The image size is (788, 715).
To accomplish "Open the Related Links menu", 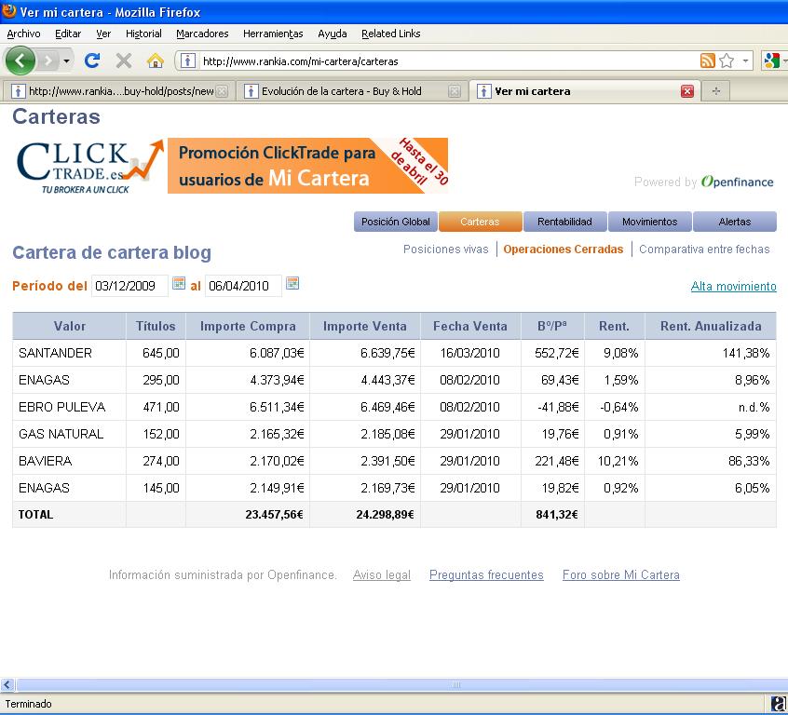I will point(391,34).
